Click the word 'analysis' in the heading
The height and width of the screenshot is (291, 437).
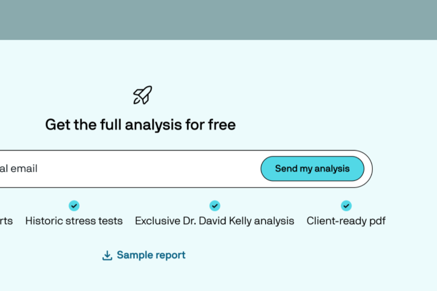click(x=154, y=125)
